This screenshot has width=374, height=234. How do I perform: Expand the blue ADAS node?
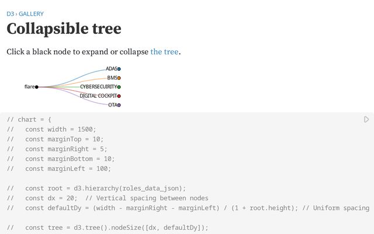pyautogui.click(x=119, y=69)
